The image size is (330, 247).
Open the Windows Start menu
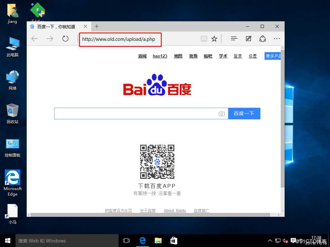[8, 241]
